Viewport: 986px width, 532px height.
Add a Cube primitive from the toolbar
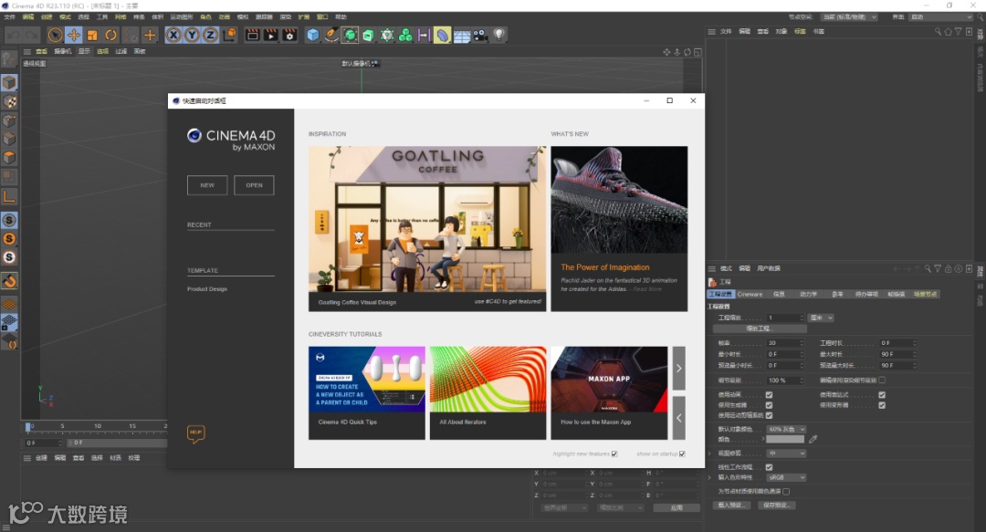(x=313, y=35)
